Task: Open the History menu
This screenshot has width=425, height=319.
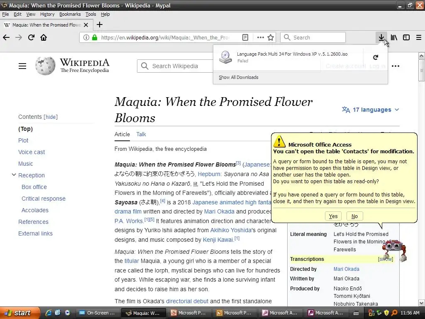Action: click(x=47, y=14)
